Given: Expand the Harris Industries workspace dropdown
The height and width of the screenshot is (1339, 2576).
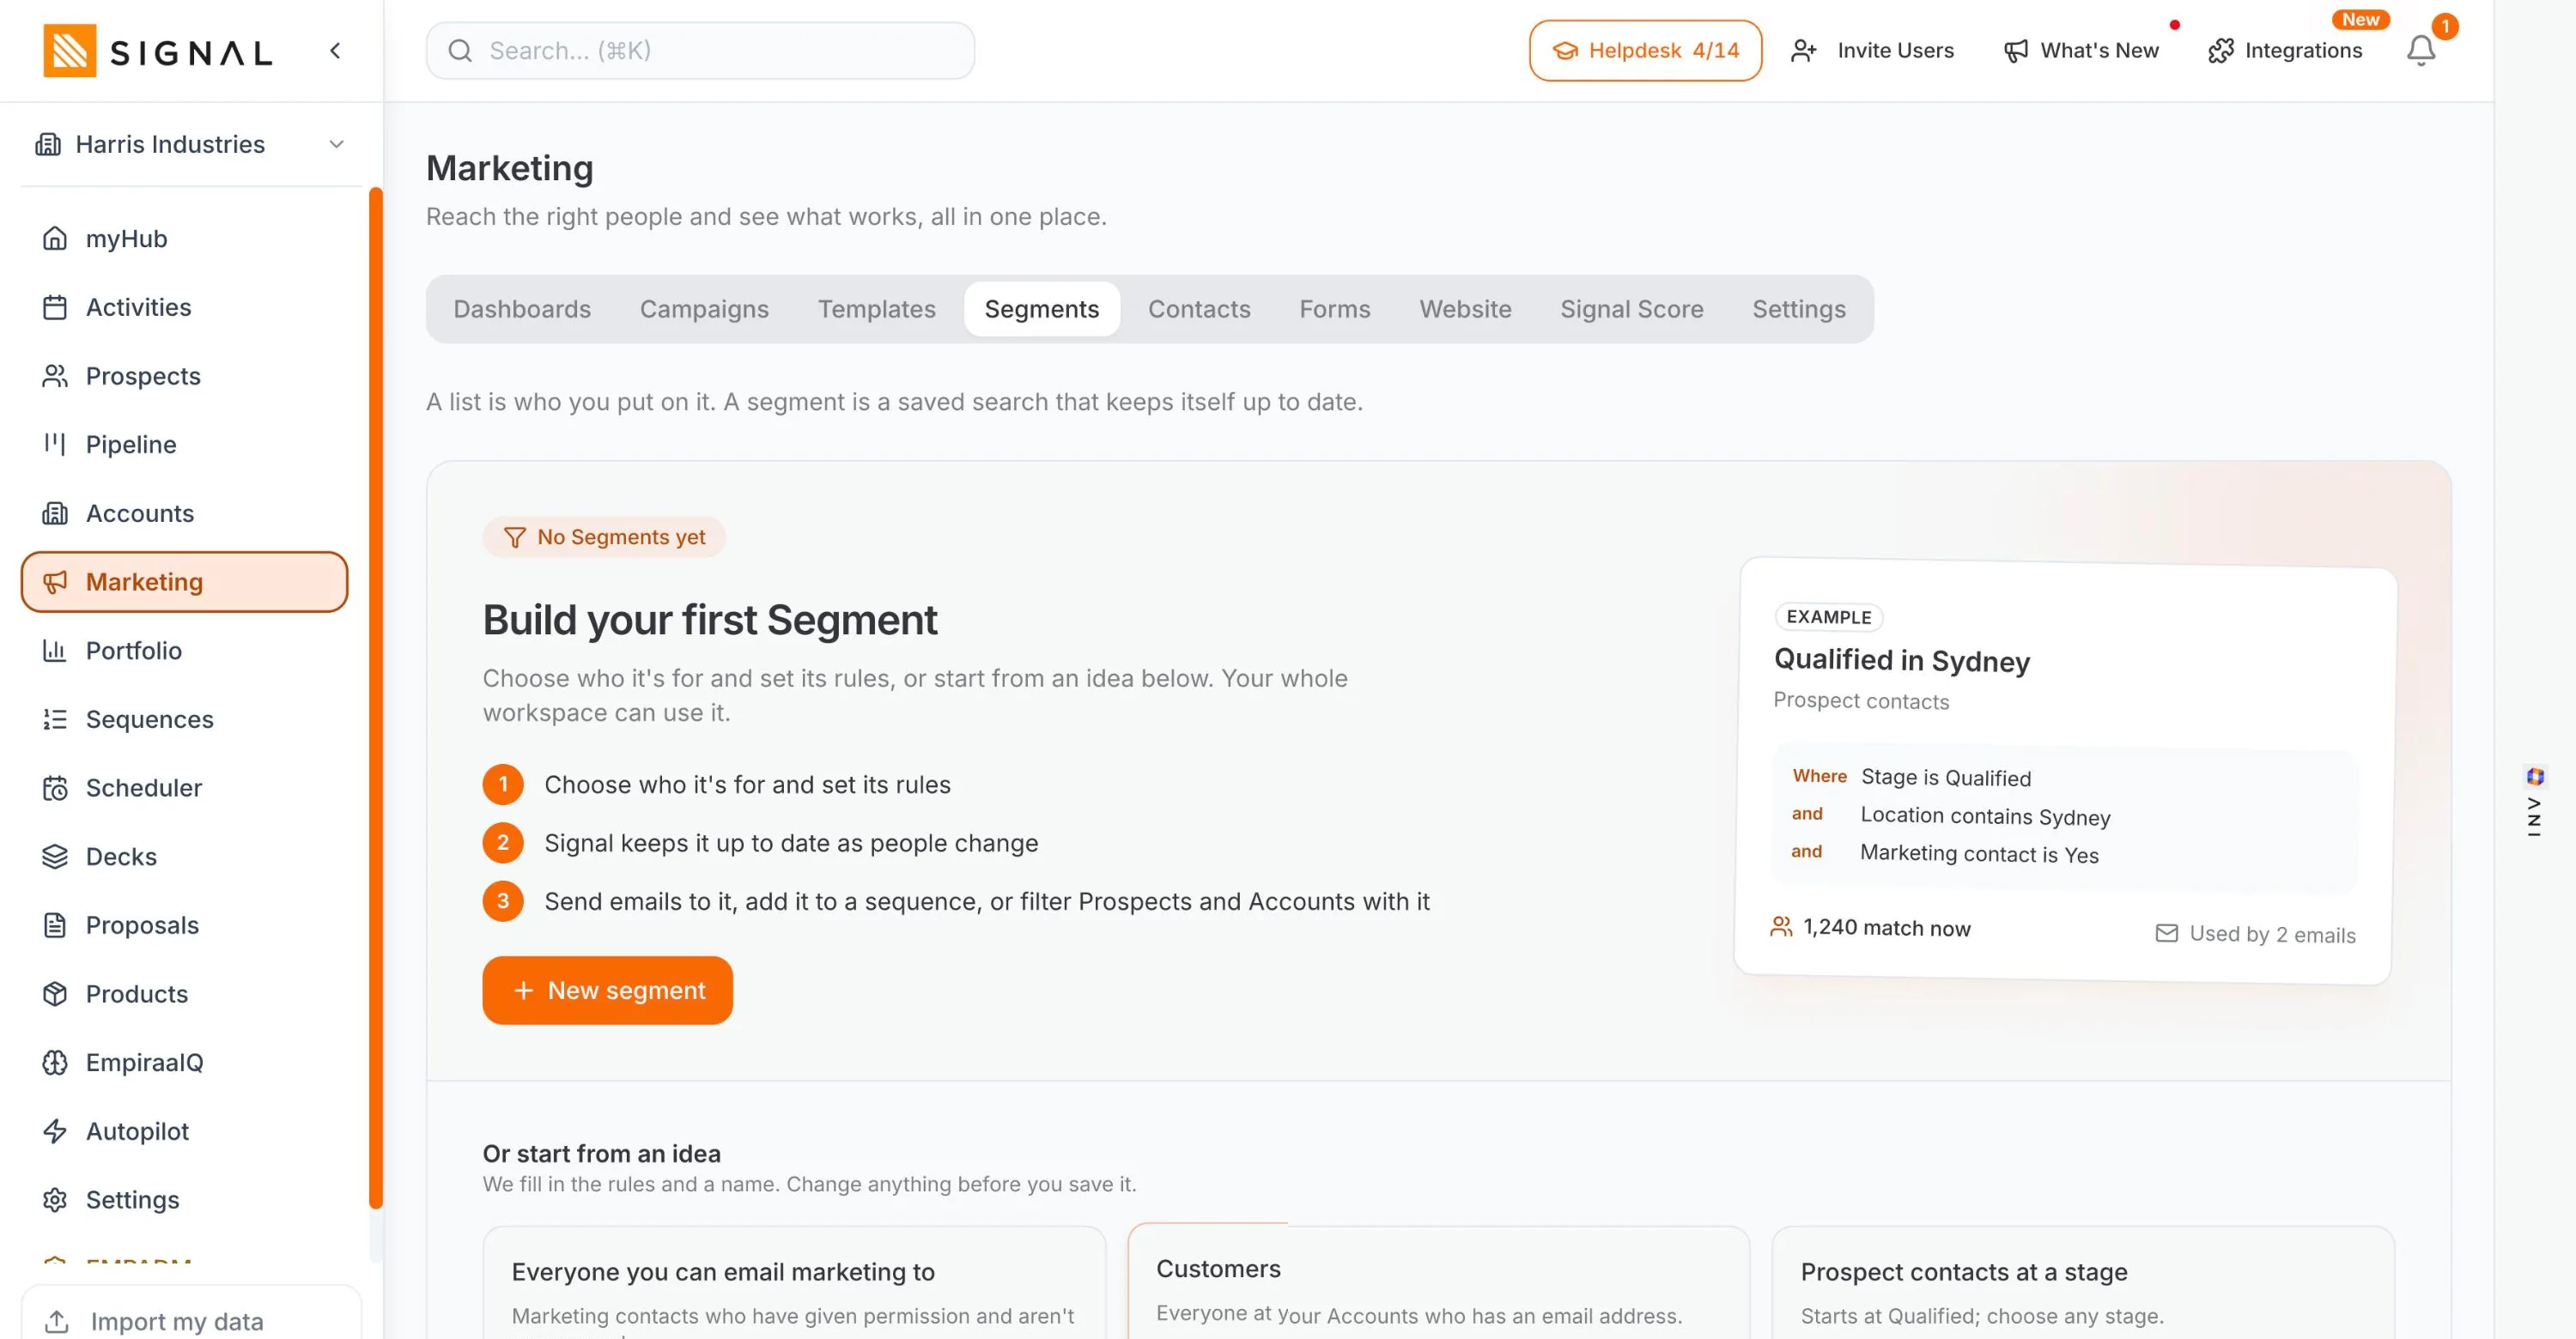Looking at the screenshot, I should coord(190,144).
